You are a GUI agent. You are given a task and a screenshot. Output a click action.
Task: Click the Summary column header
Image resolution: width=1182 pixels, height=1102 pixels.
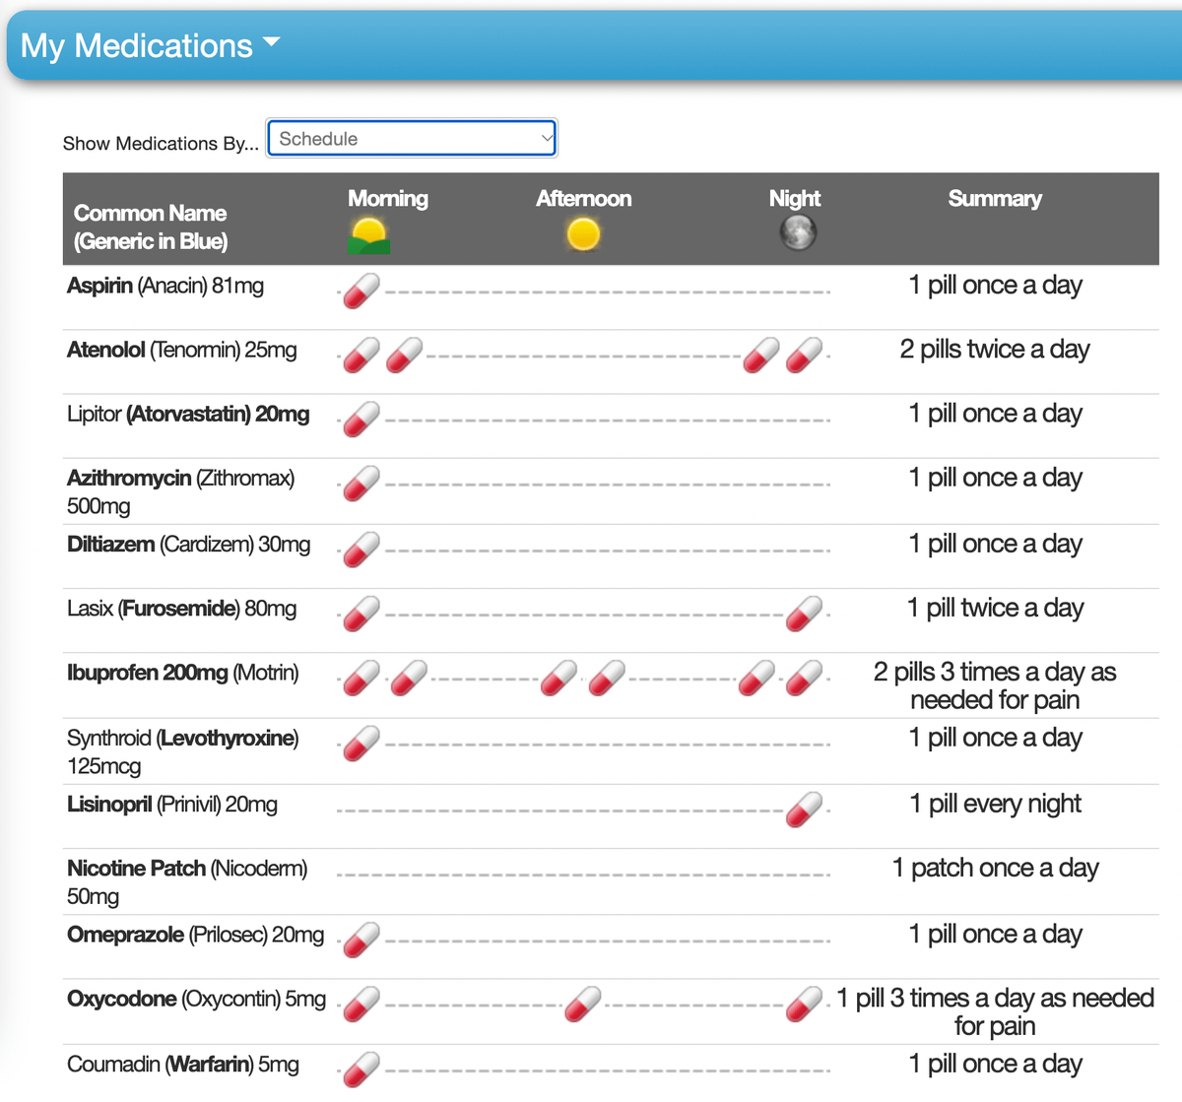[994, 199]
